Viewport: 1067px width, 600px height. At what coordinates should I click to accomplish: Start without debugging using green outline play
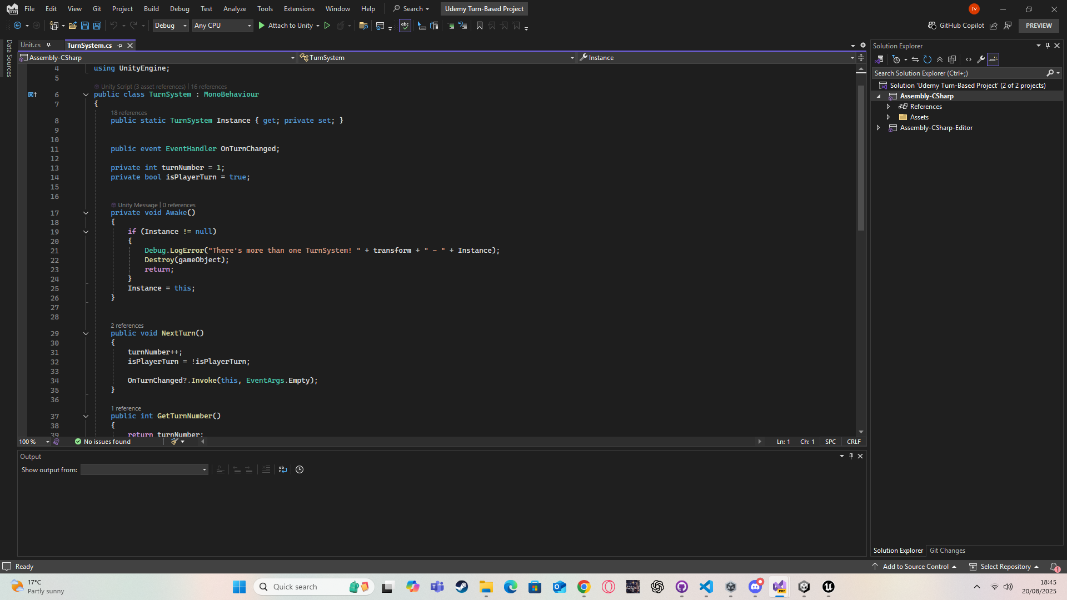pos(327,26)
